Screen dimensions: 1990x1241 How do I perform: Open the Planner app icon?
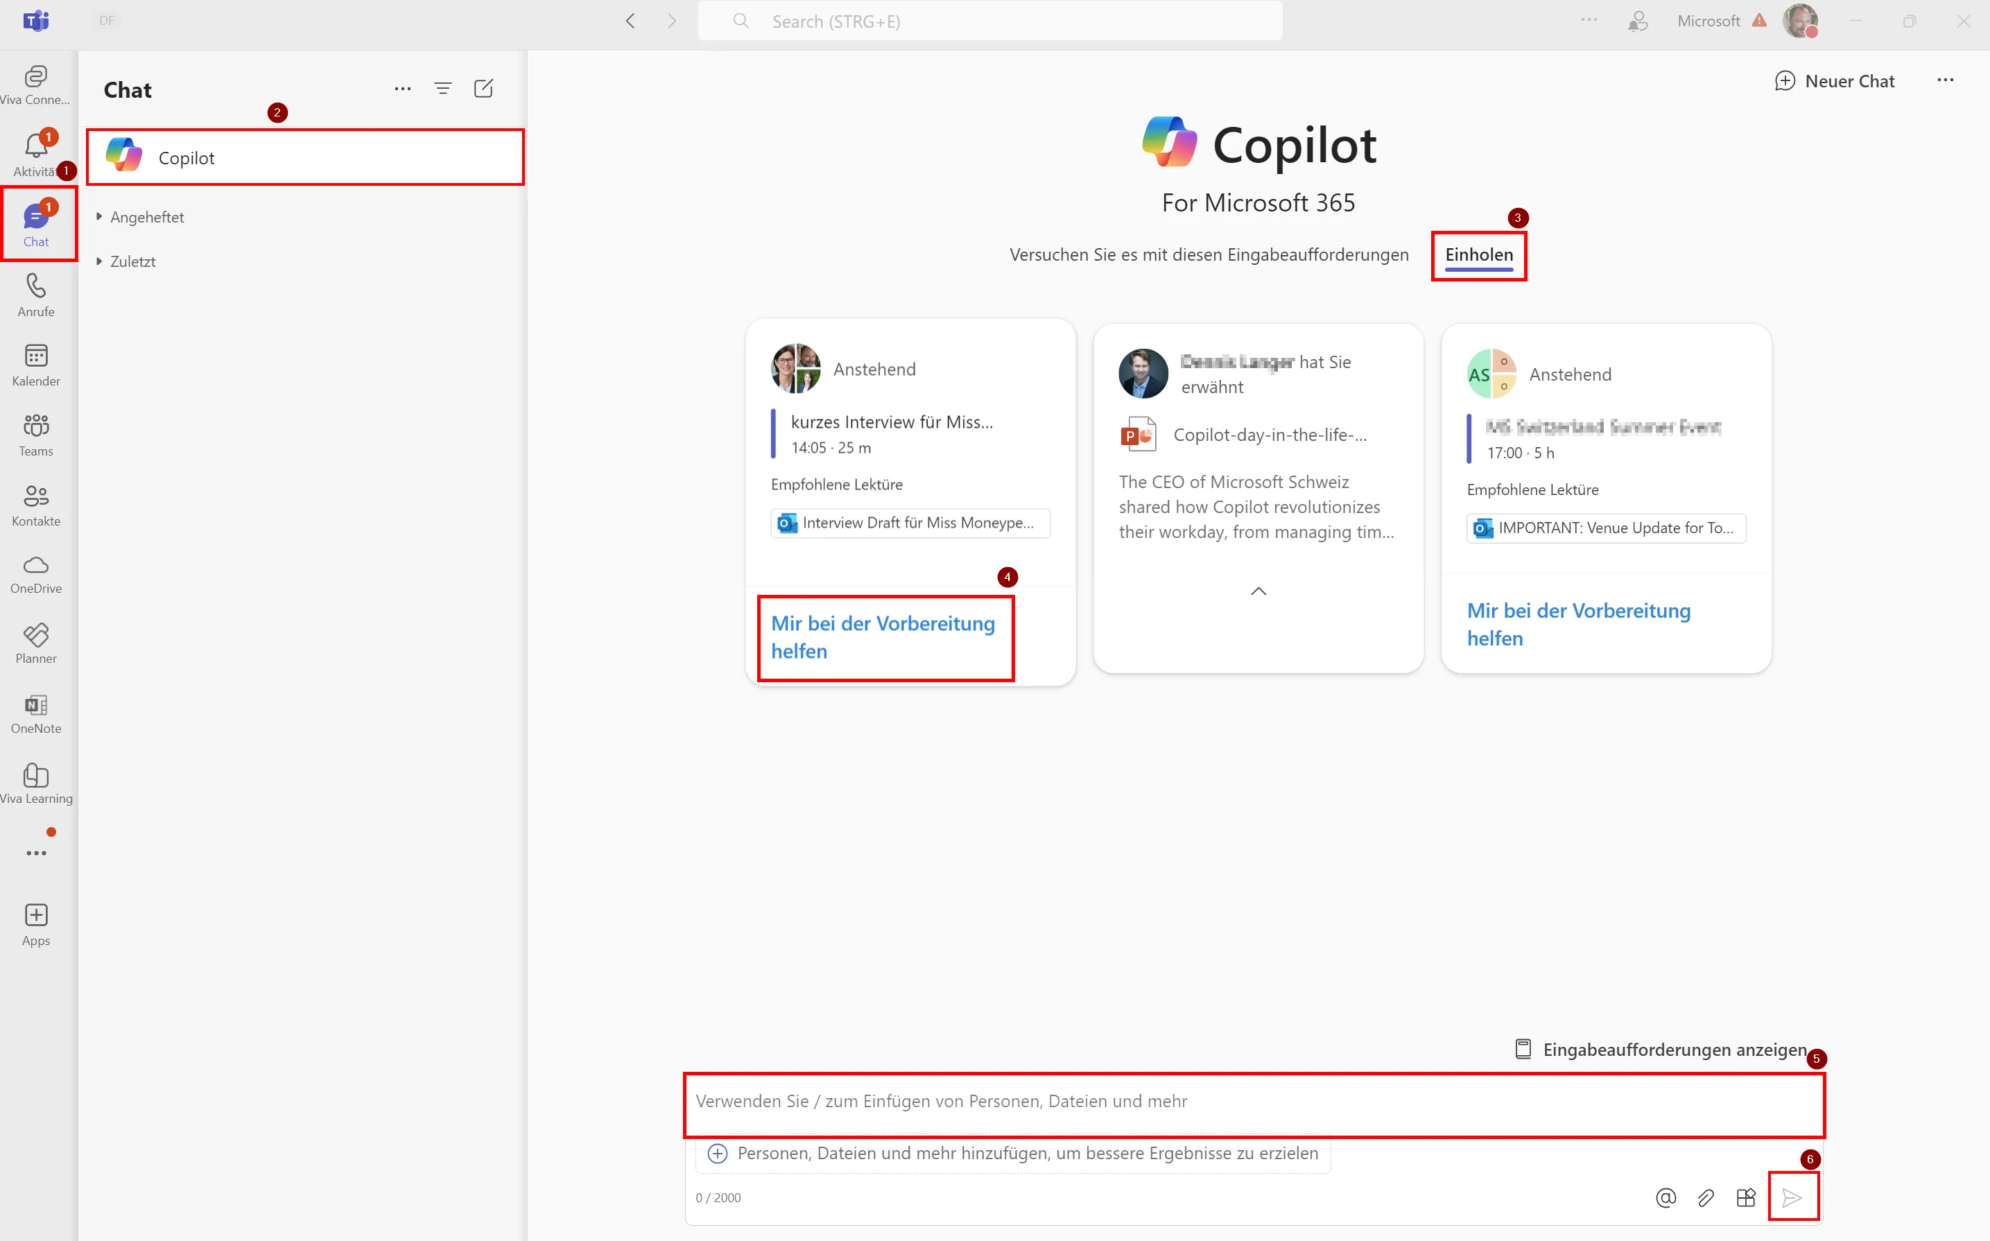click(x=35, y=643)
